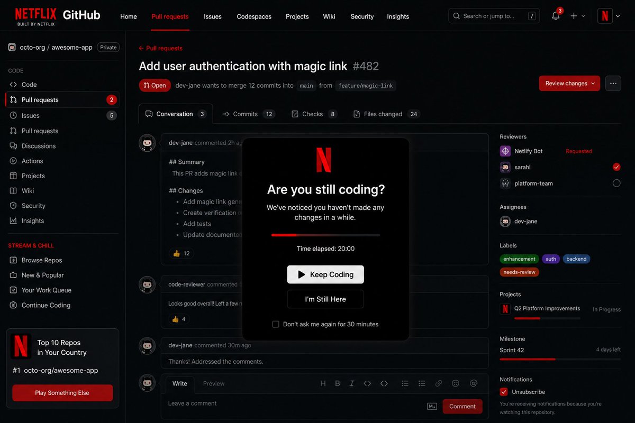Focus the Search or jump to field
This screenshot has height=423, width=635.
point(495,16)
